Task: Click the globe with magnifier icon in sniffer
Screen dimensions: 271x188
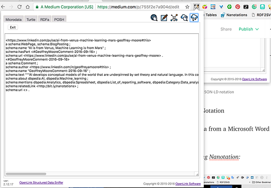Action: coord(154,18)
